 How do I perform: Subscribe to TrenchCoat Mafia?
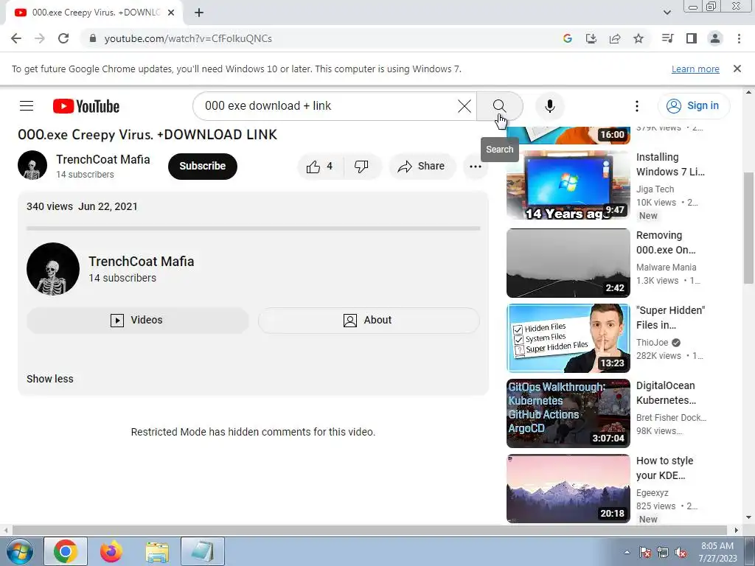pyautogui.click(x=202, y=166)
